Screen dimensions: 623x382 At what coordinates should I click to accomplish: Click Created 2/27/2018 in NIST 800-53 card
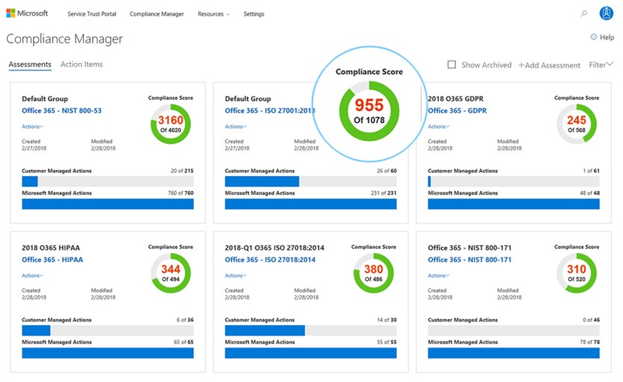click(34, 145)
